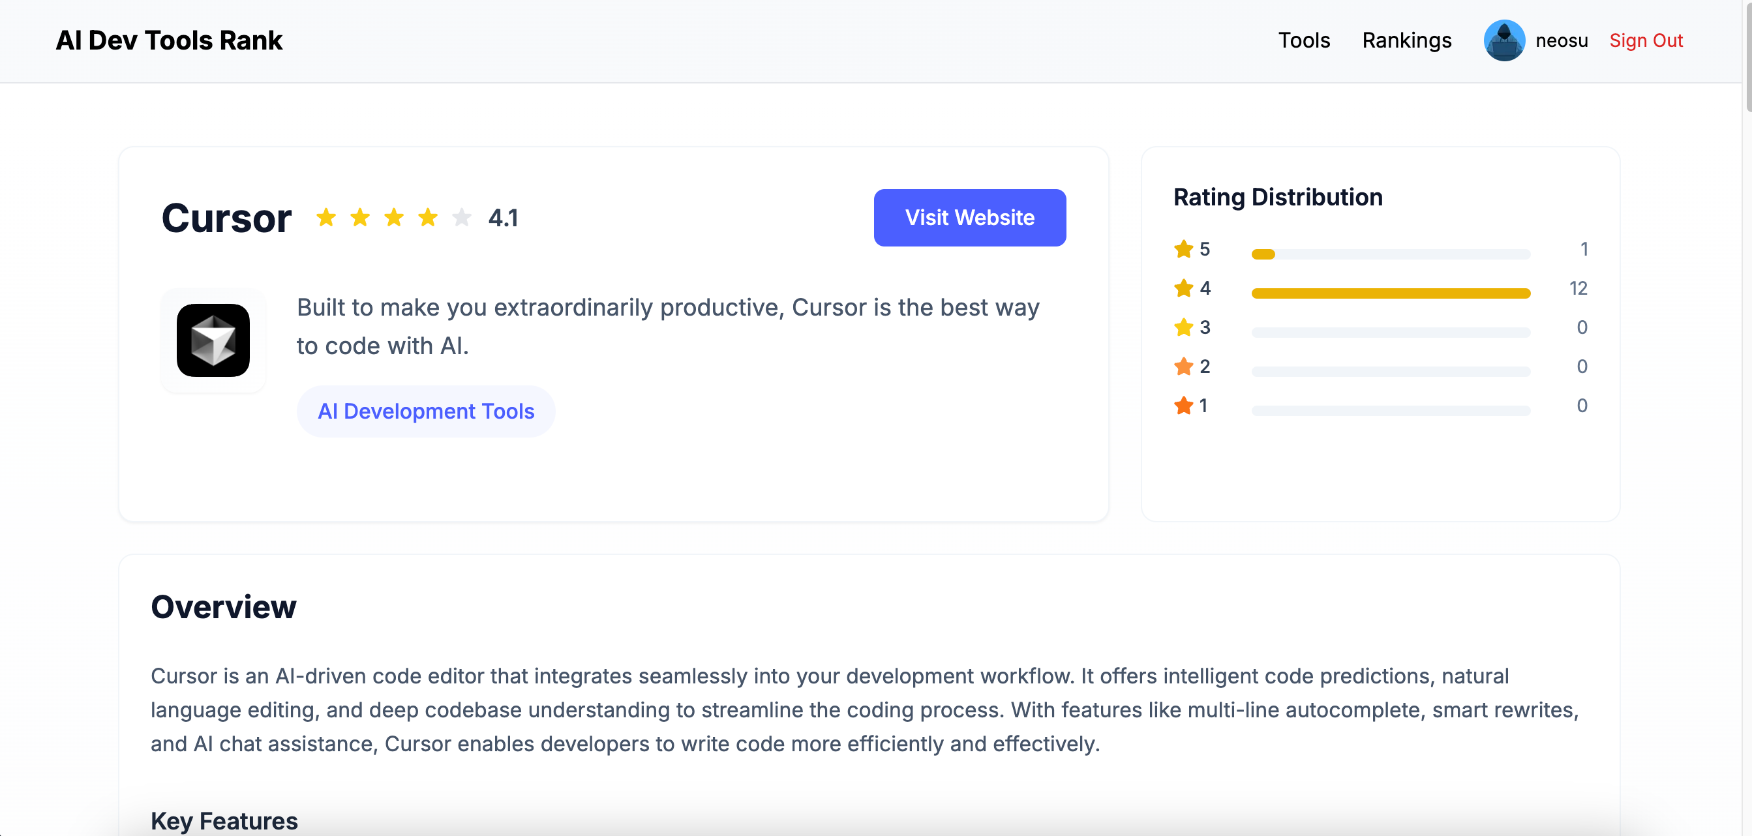Open the Tools navigation menu item
Screen dimensions: 1752x836
(1303, 40)
